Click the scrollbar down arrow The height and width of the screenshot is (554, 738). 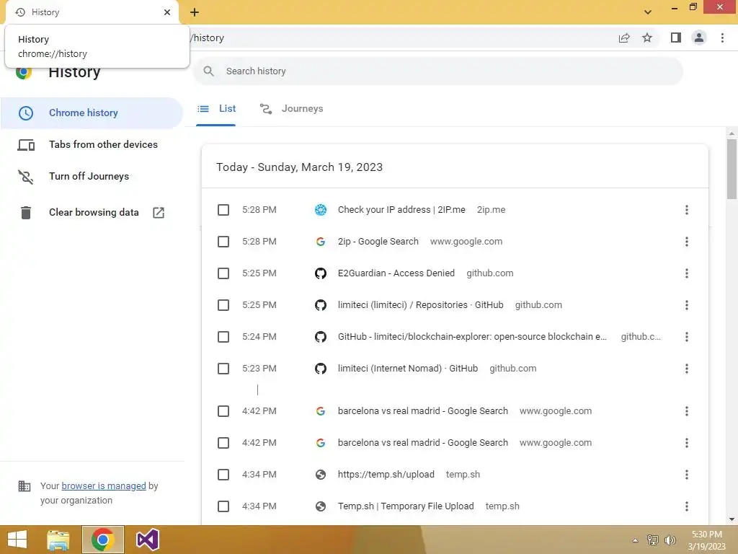click(732, 519)
